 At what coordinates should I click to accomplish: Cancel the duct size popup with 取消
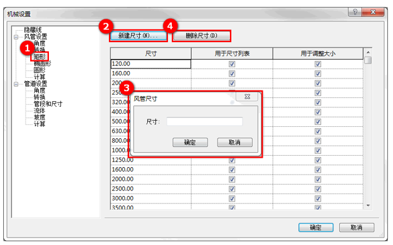(234, 143)
